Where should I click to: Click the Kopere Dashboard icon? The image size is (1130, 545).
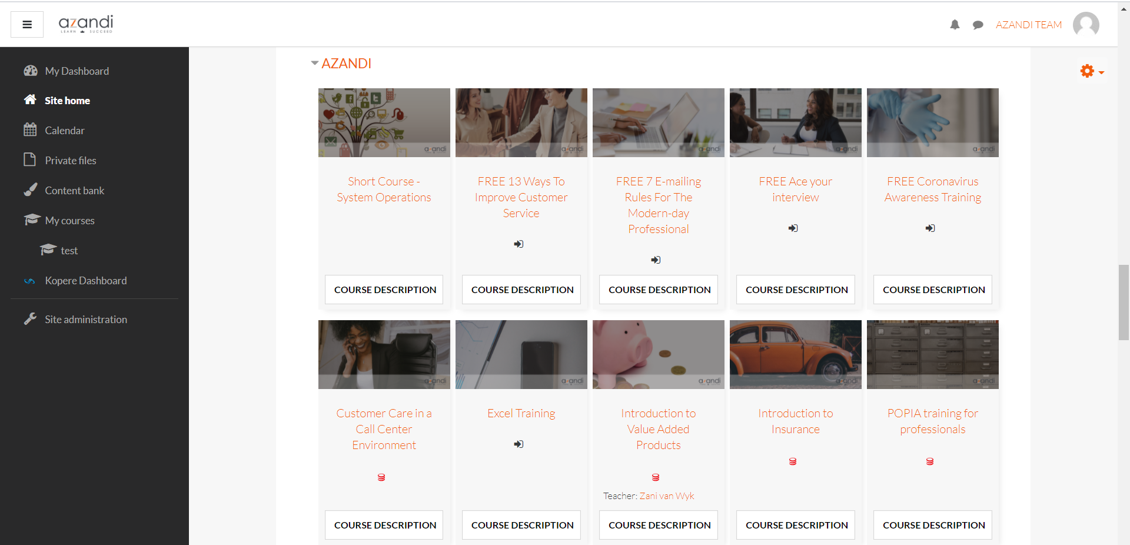(x=29, y=281)
